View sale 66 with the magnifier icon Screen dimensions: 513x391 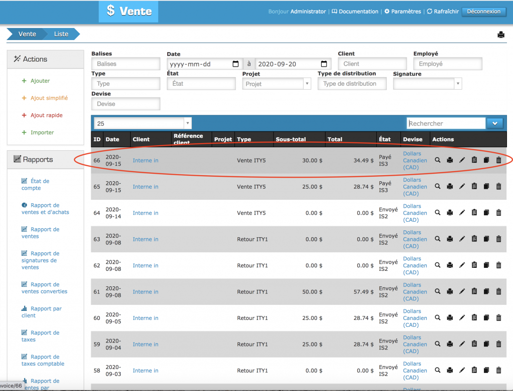click(437, 160)
